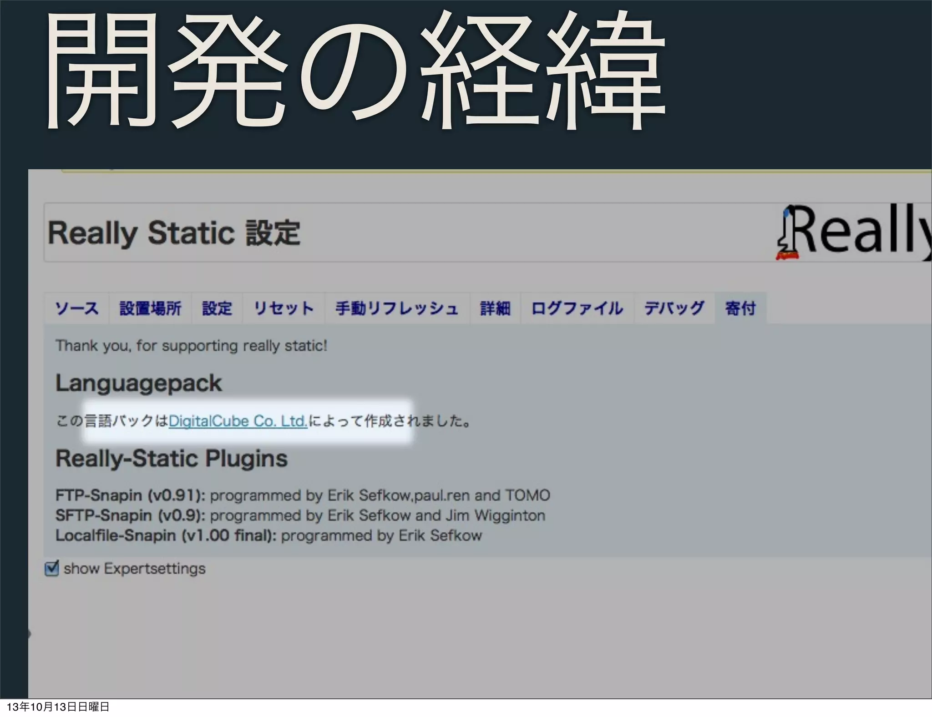Click the show Expertsettings label
Image resolution: width=932 pixels, height=717 pixels.
point(135,569)
